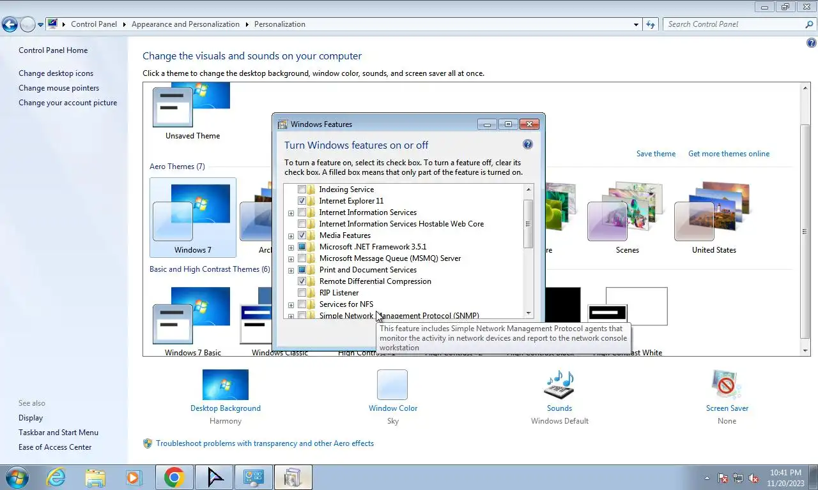
Task: Open Change mouse pointers link
Action: click(59, 88)
